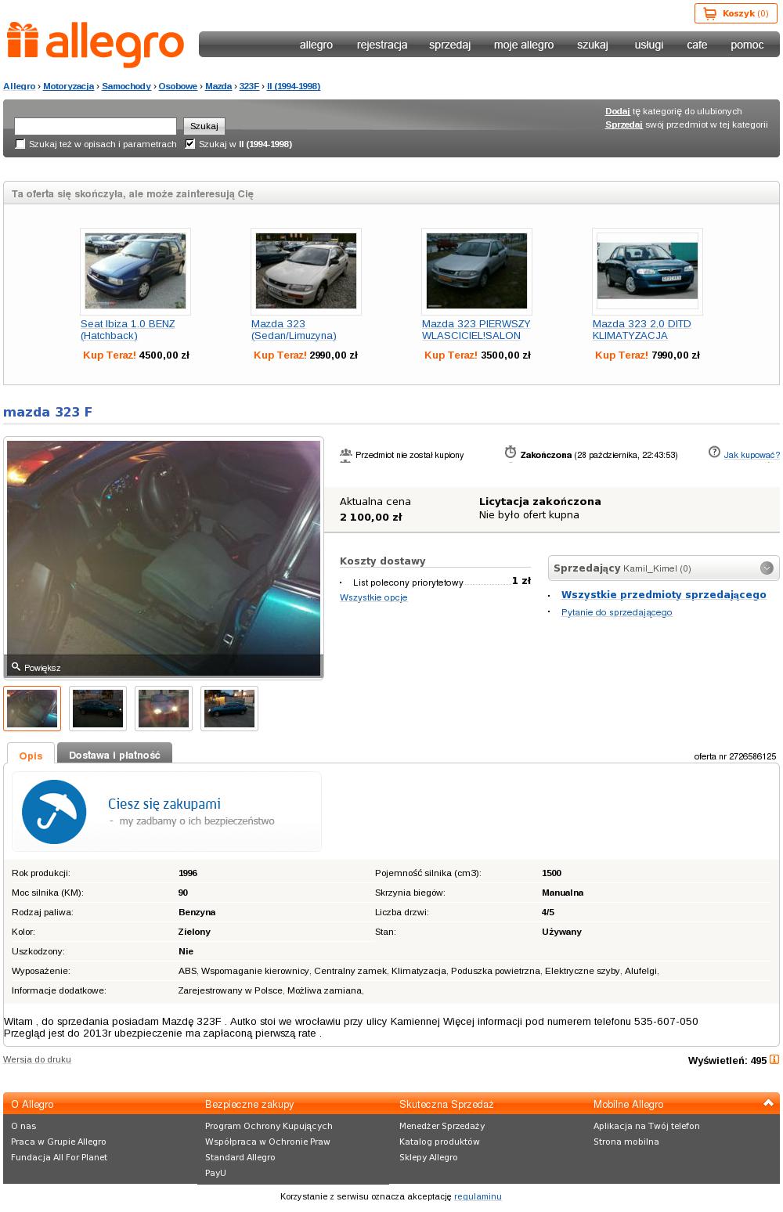Uncheck Szukaj w II (1994-1998) checkbox
The image size is (783, 1212).
[x=190, y=144]
